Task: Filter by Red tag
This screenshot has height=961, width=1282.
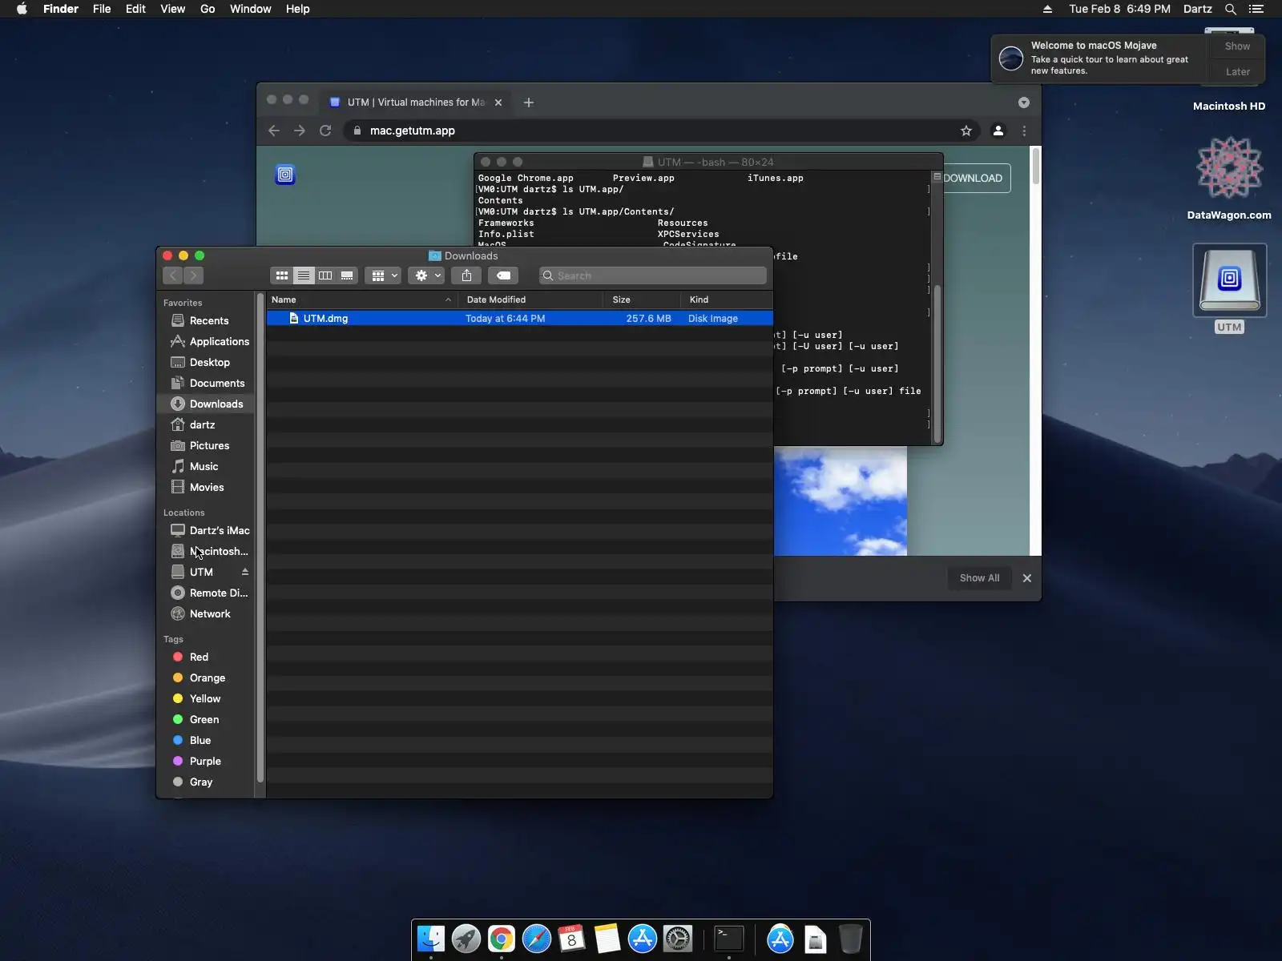Action: 207,657
